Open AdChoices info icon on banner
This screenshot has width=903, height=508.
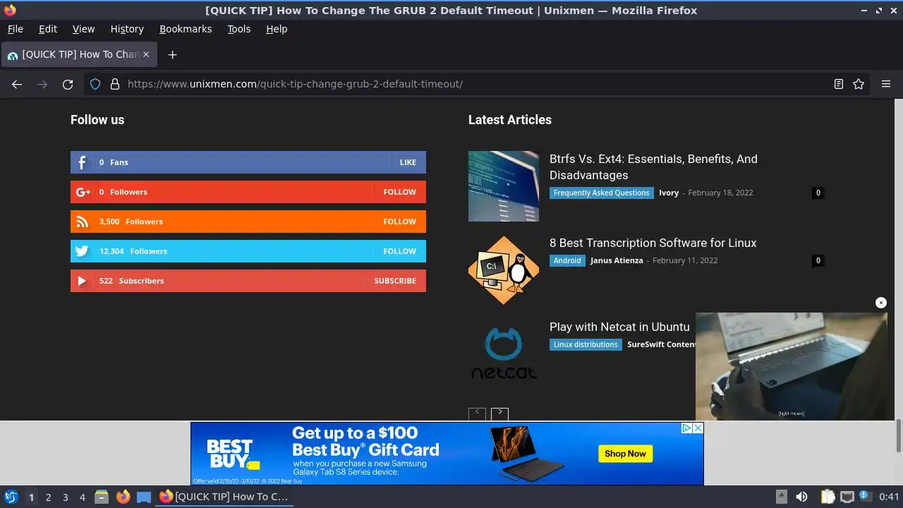tap(686, 428)
